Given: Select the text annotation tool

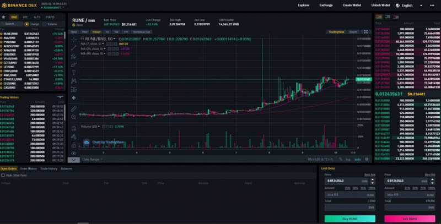Looking at the screenshot, I should (x=74, y=73).
